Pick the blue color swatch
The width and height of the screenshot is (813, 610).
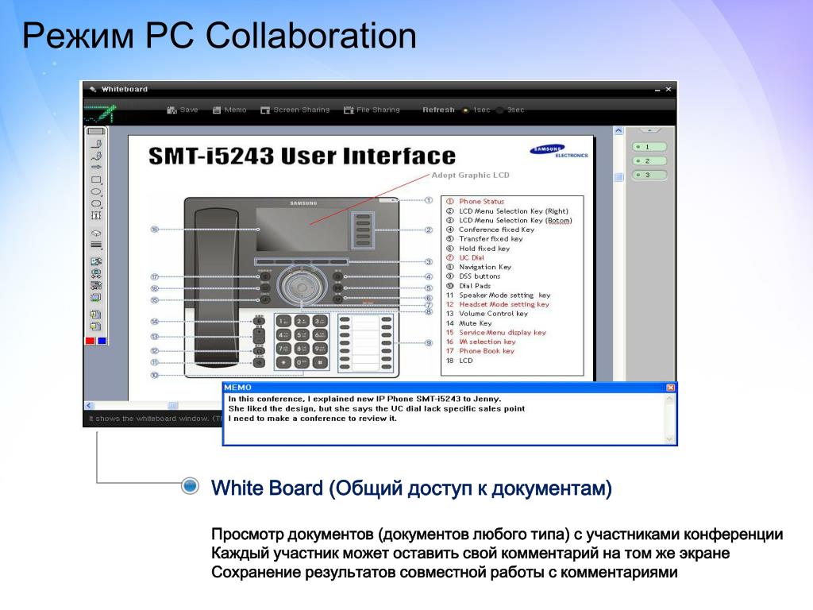pos(102,341)
